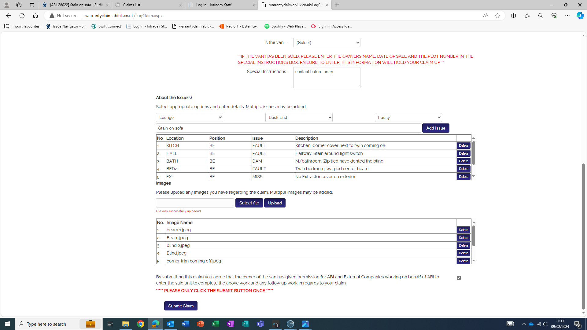Open Excel from the taskbar

[x=216, y=324]
